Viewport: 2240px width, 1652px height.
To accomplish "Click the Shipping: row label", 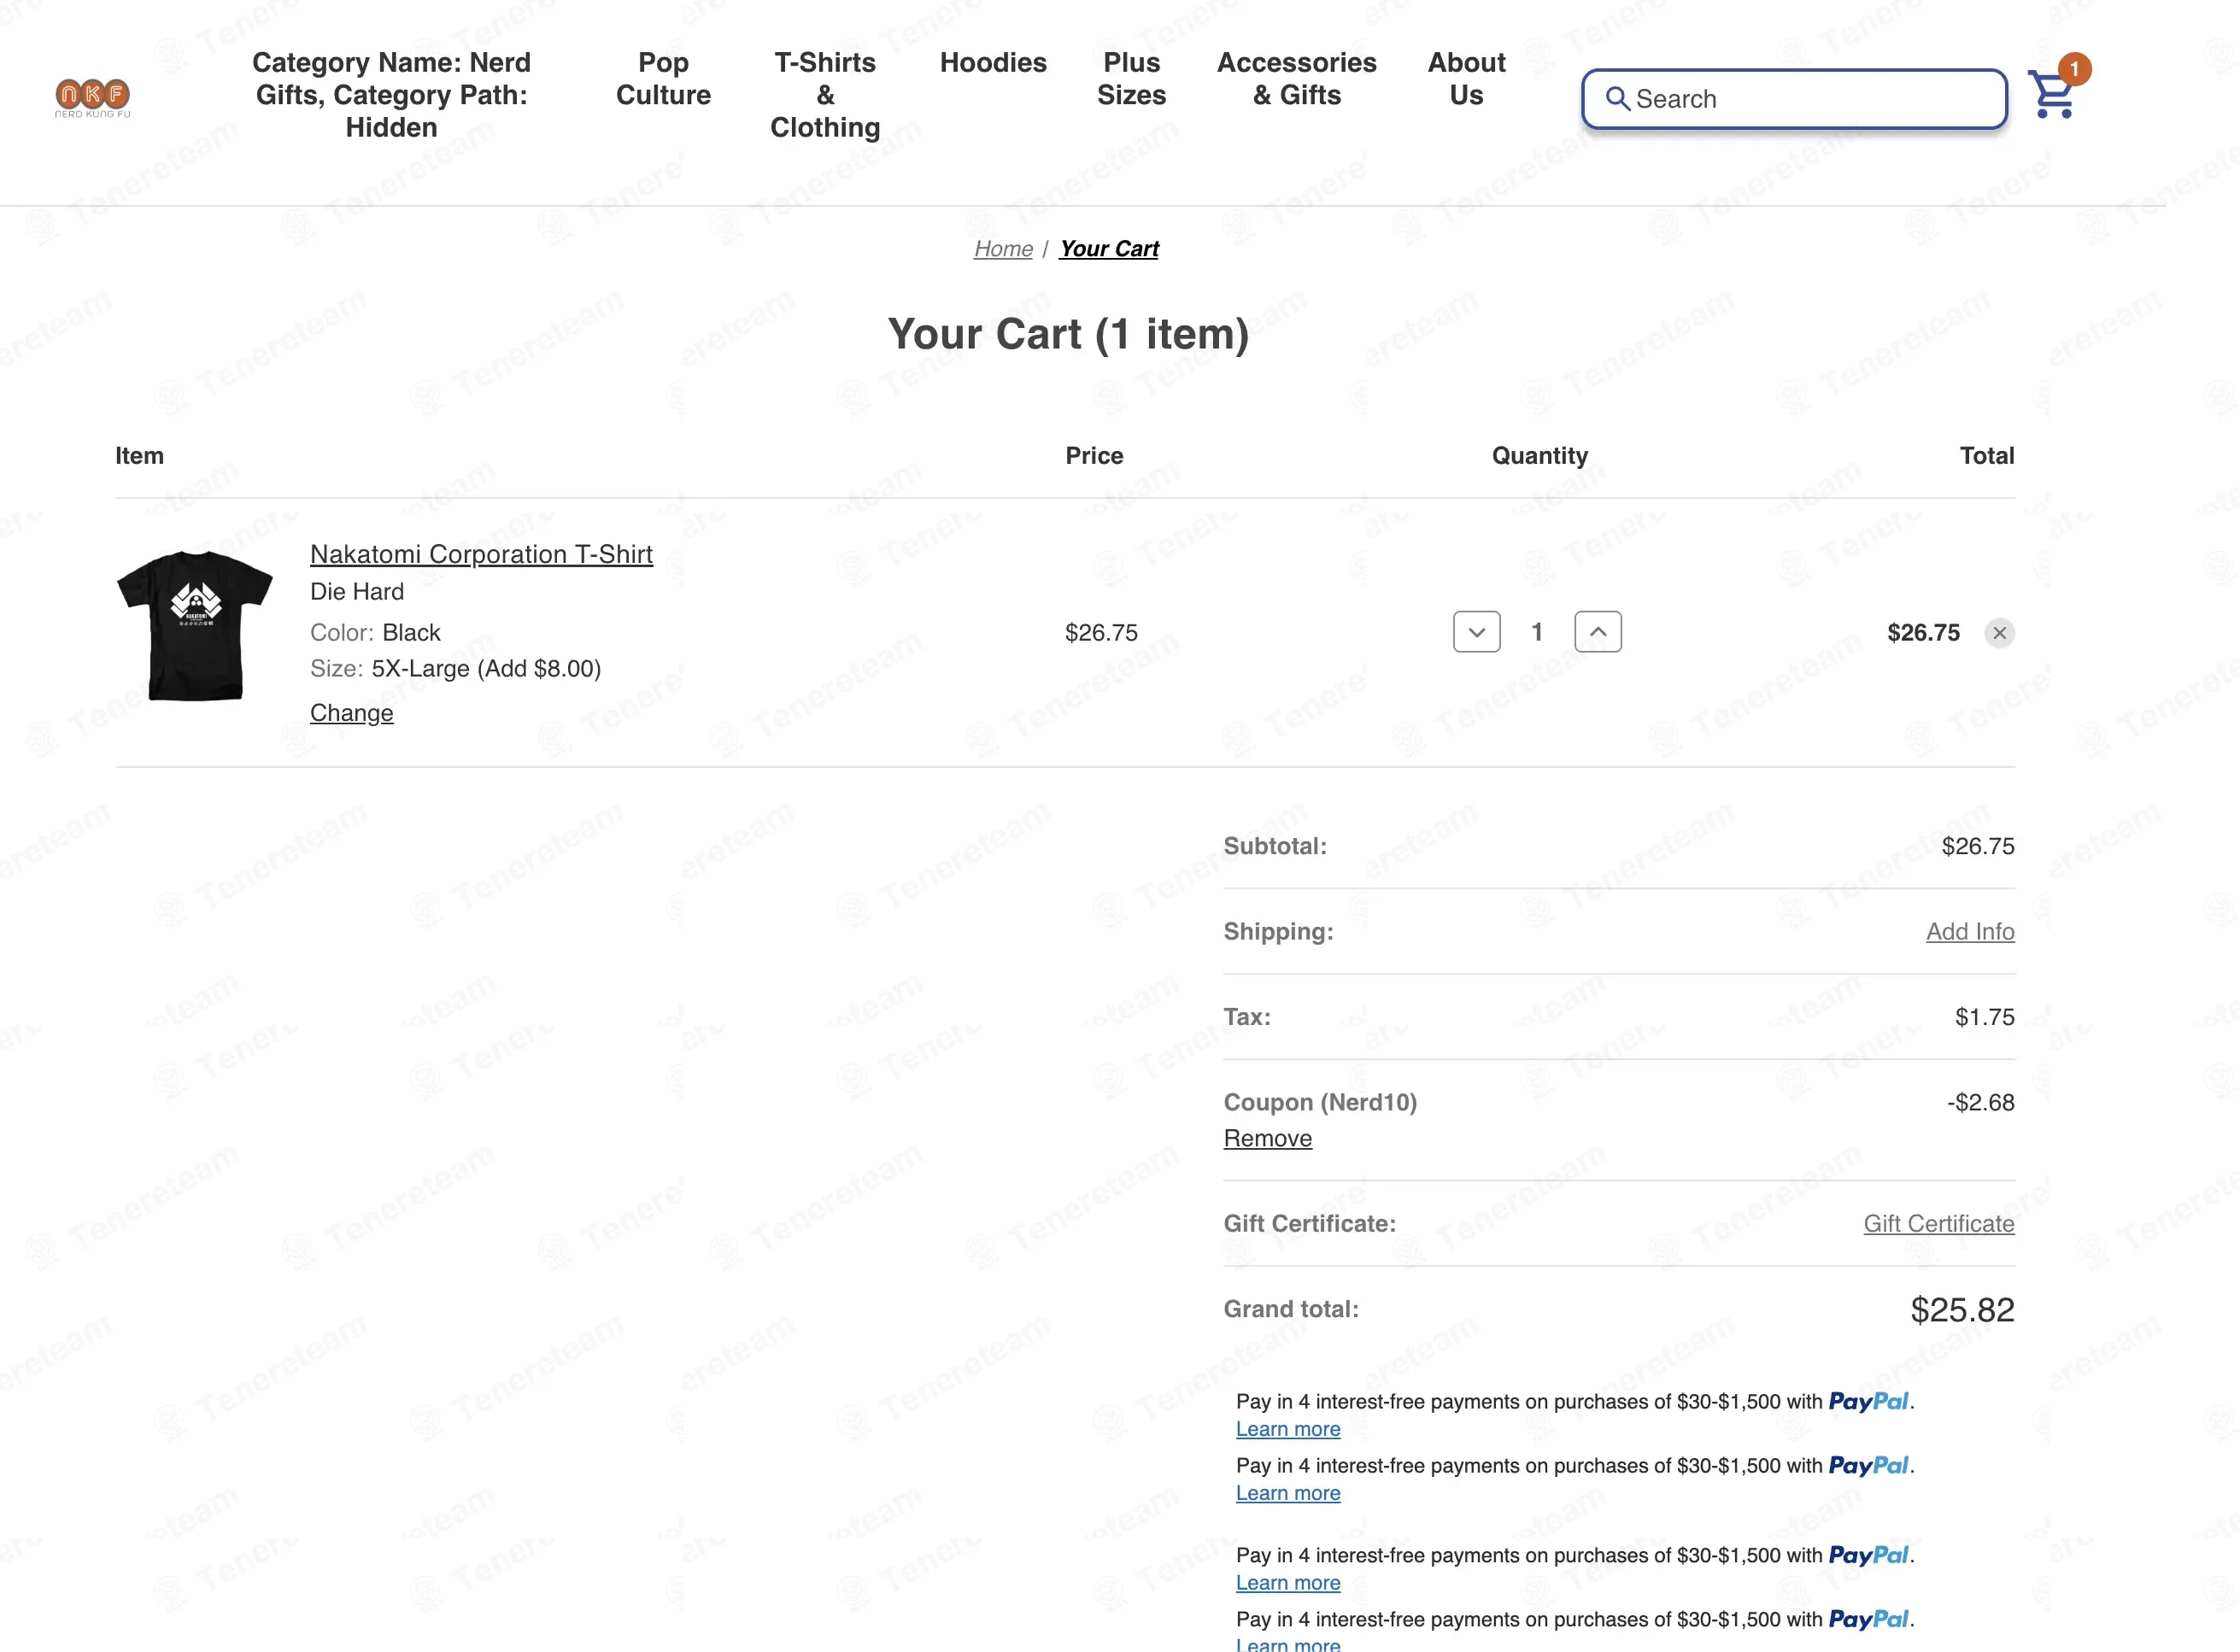I will pos(1278,931).
